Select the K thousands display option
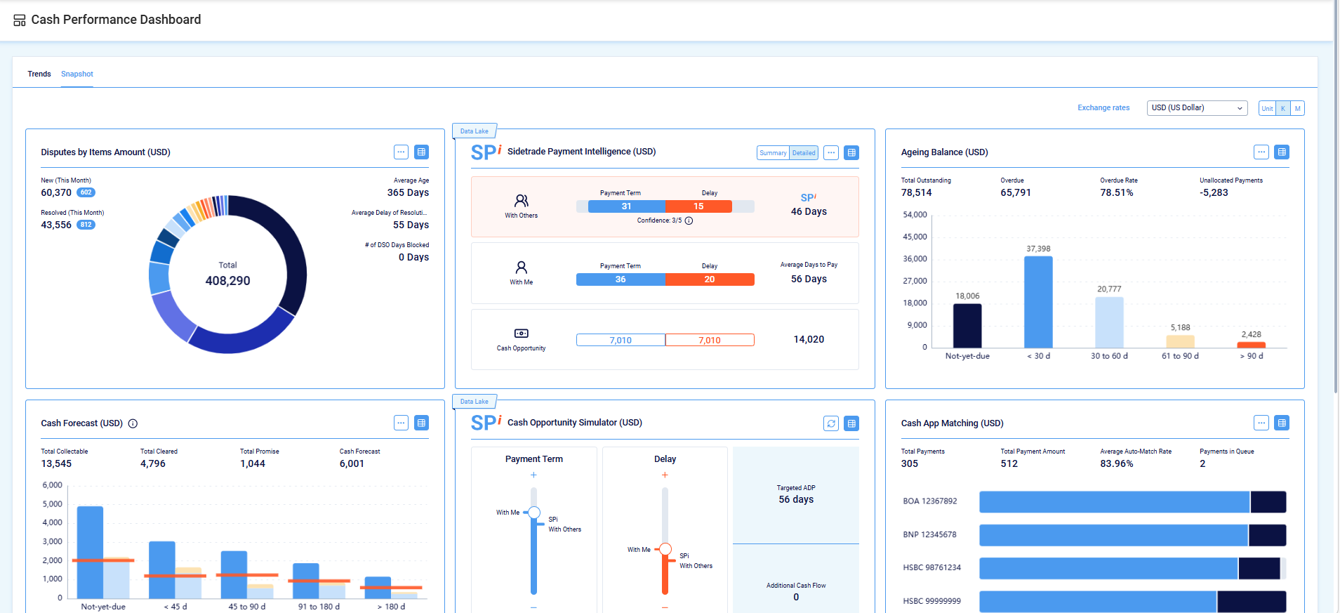The height and width of the screenshot is (613, 1340). point(1282,108)
